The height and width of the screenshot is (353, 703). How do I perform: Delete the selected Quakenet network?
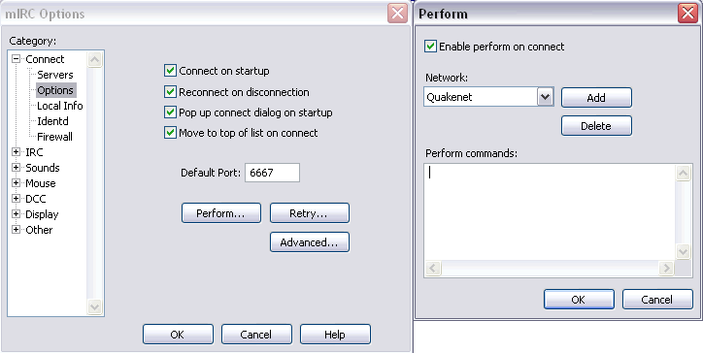coord(596,126)
